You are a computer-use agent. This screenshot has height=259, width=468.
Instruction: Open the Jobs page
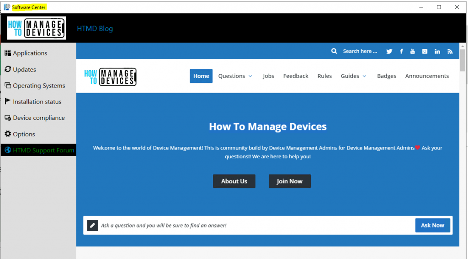[268, 76]
